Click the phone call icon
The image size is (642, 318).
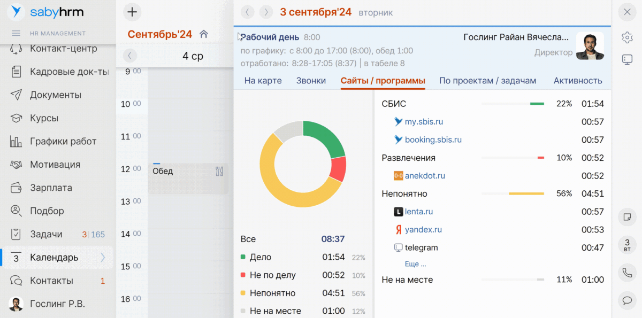(x=627, y=273)
